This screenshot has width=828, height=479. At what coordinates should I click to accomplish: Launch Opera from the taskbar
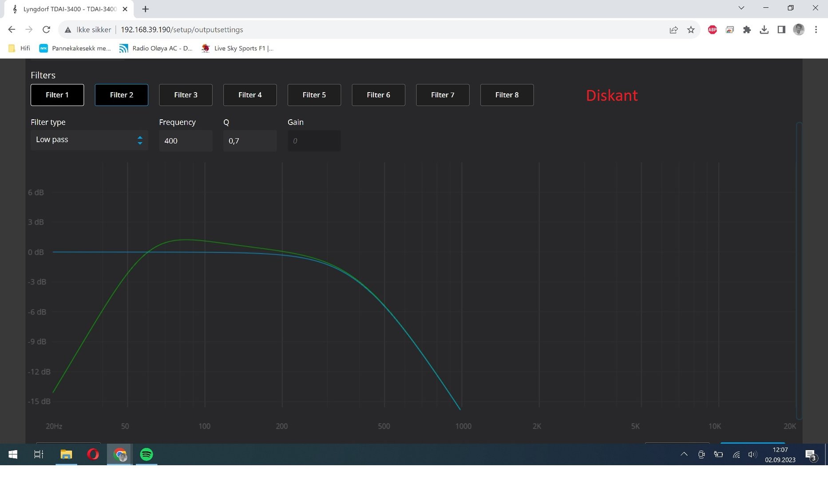point(93,455)
